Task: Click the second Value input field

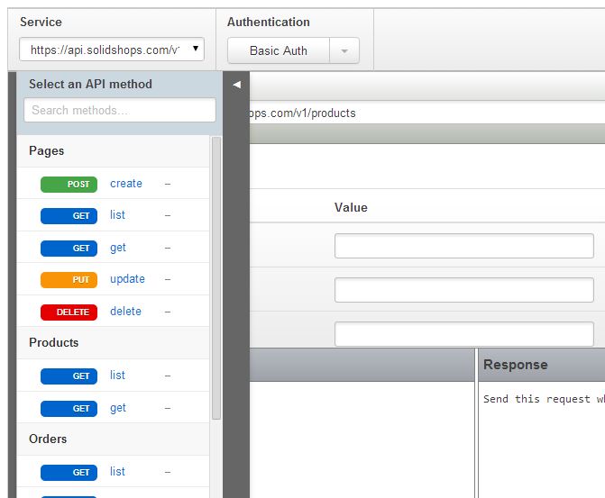Action: (463, 290)
